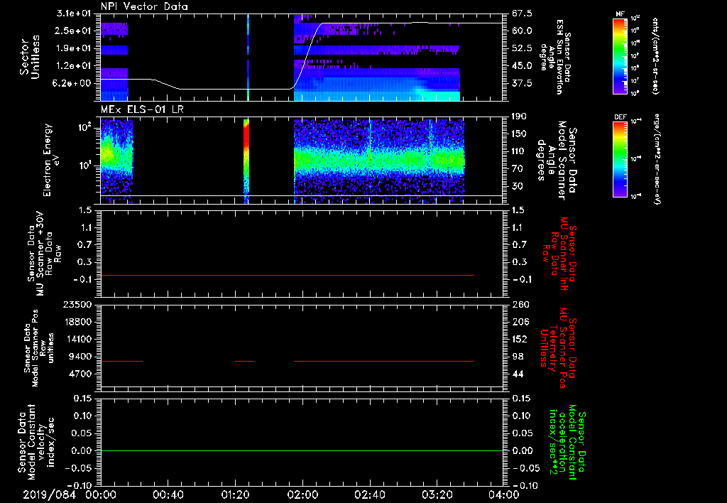
Task: Click the "Electron Energy eV" axis label
Action: coord(53,160)
